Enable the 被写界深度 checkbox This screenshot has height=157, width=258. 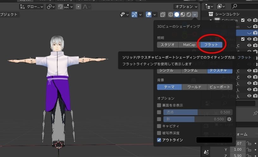click(x=159, y=133)
